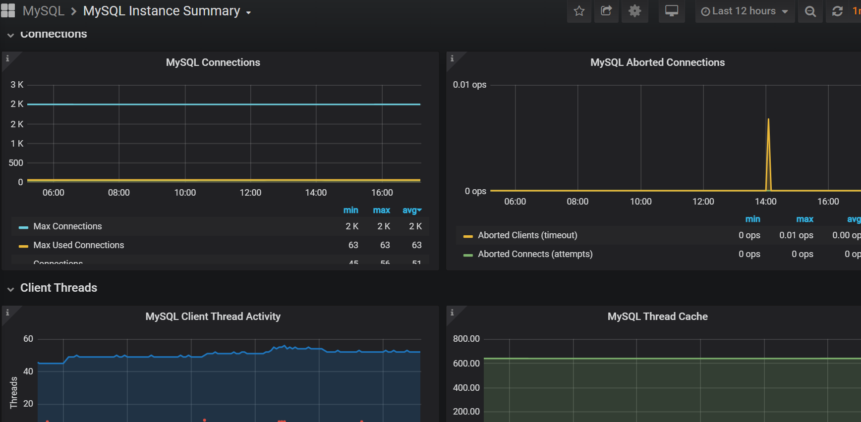861x422 pixels.
Task: Sort Aborted Connections legend by min
Action: (x=752, y=219)
